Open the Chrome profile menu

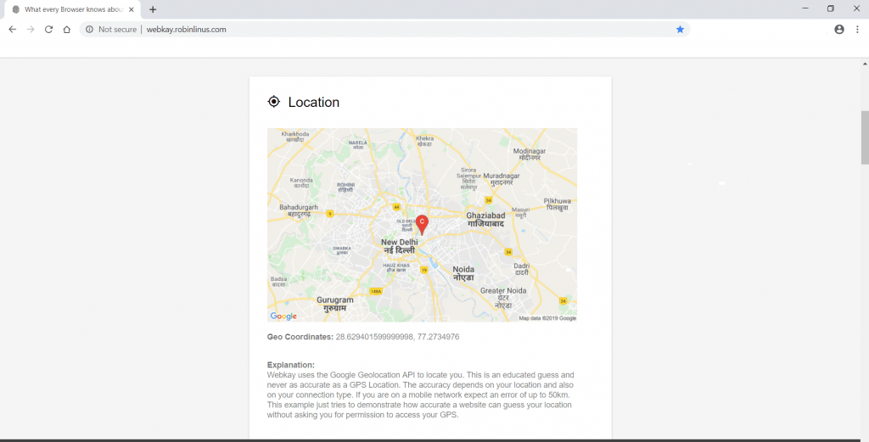(x=839, y=30)
